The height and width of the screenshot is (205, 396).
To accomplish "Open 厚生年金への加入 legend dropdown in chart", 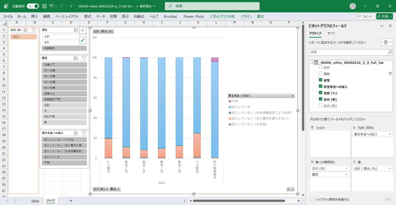I will click(293, 96).
